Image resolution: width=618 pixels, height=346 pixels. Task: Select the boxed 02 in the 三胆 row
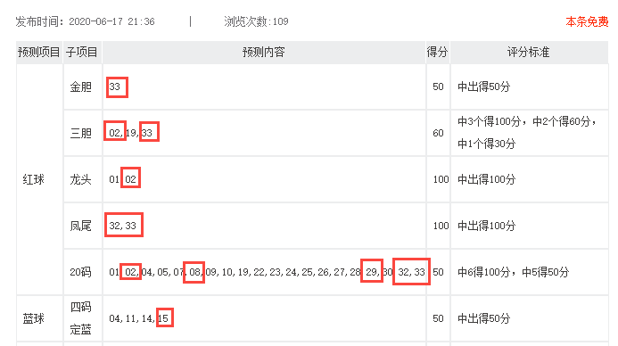(115, 131)
